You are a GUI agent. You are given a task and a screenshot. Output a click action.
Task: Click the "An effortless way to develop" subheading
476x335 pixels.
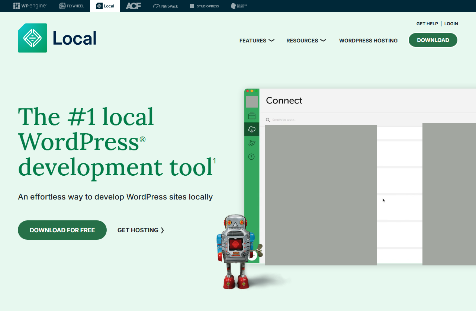[115, 197]
